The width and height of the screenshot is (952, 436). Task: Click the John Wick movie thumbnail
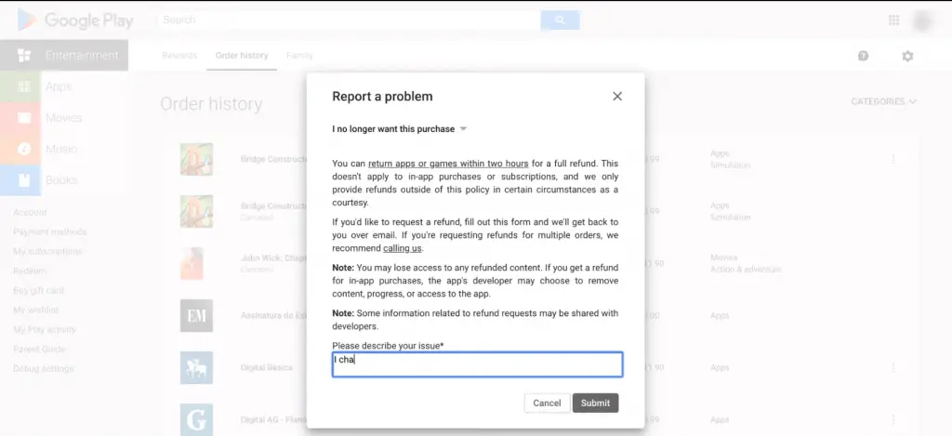tap(192, 263)
